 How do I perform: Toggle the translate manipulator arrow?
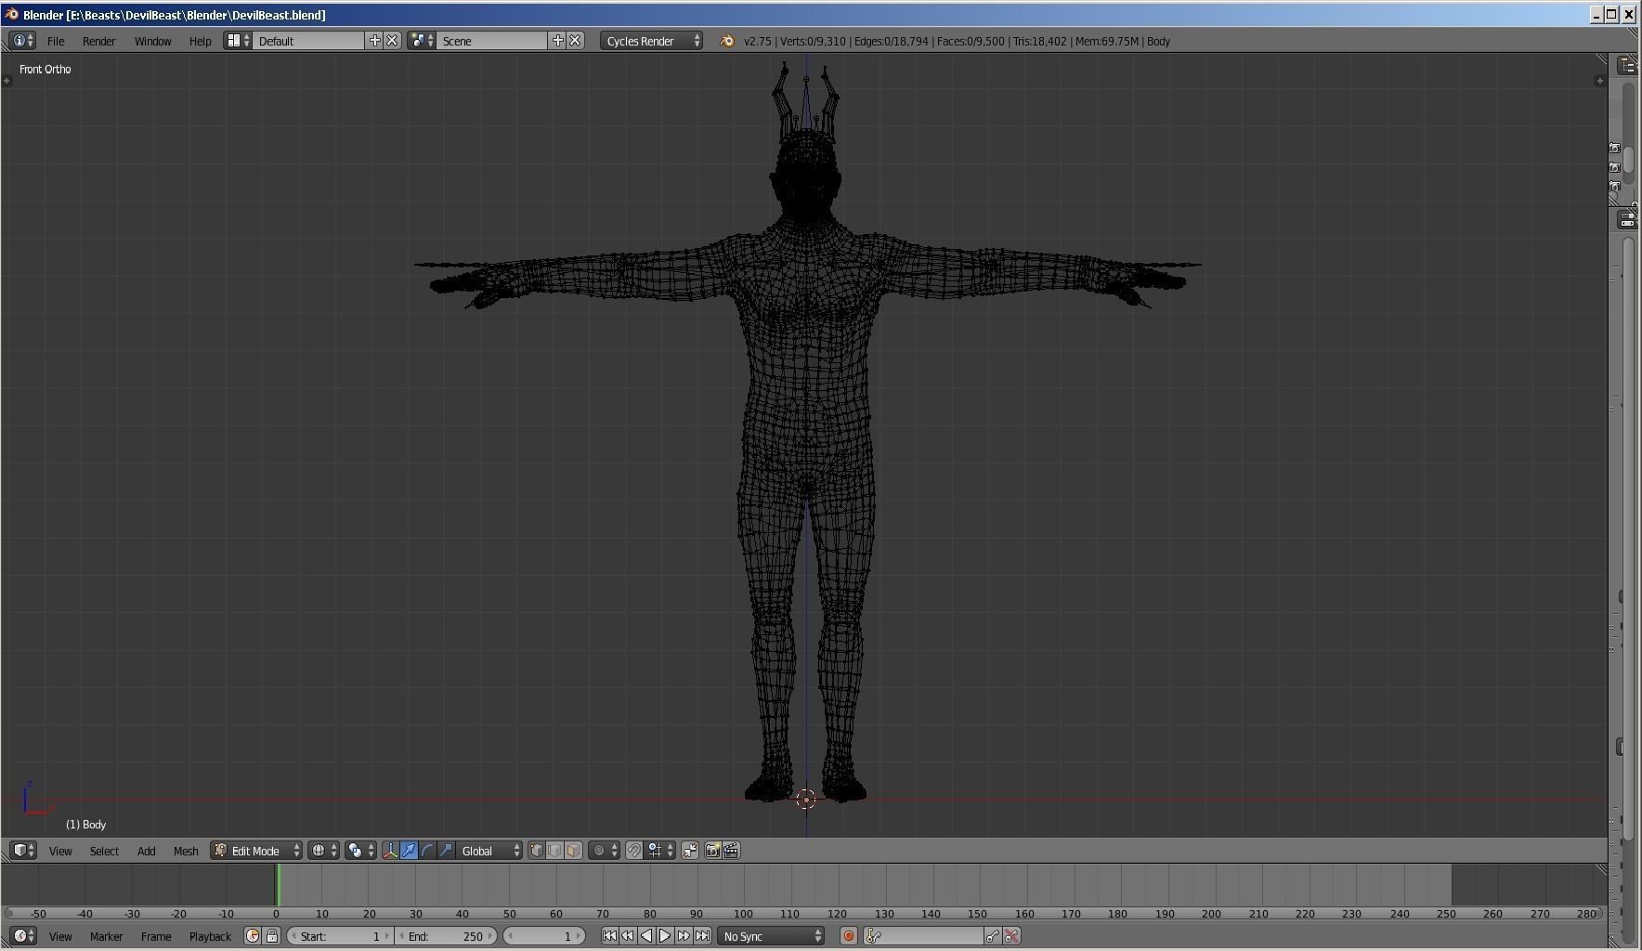[409, 851]
